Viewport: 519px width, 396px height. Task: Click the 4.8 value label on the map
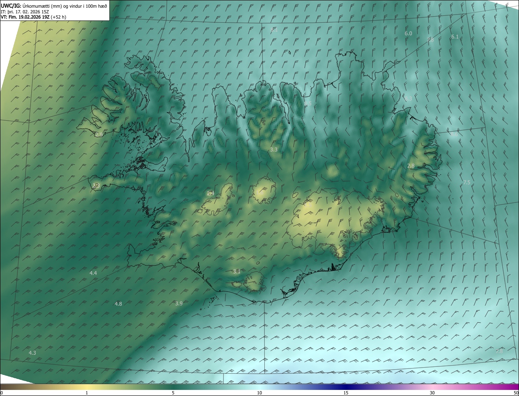118,304
